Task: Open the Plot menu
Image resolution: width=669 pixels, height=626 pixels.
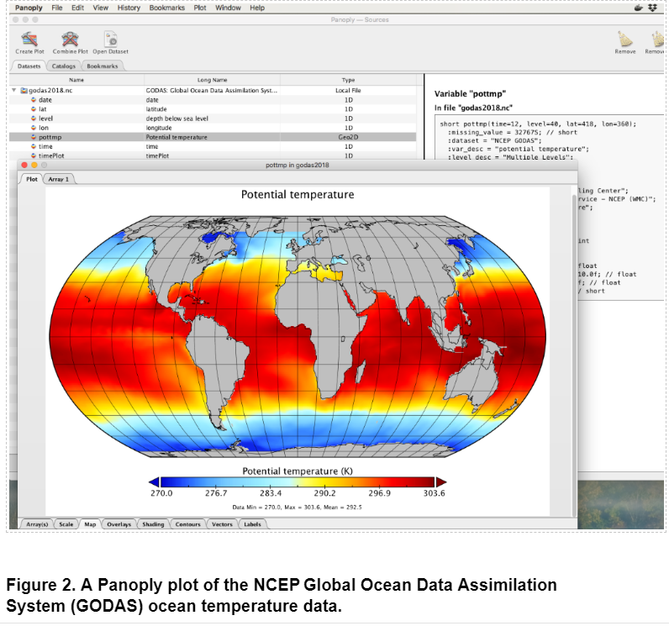Action: (x=200, y=8)
